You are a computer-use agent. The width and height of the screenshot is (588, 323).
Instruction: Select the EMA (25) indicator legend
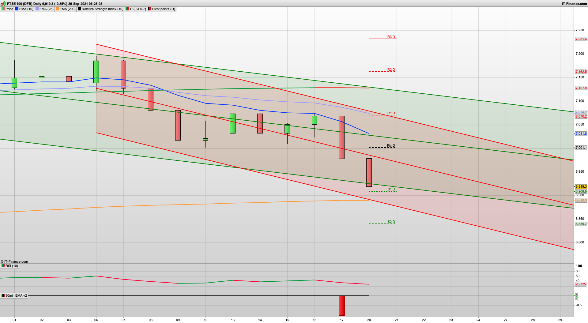(44, 9)
